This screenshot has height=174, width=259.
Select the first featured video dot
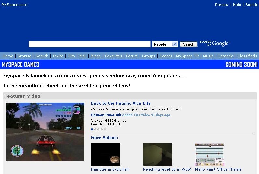[92, 129]
